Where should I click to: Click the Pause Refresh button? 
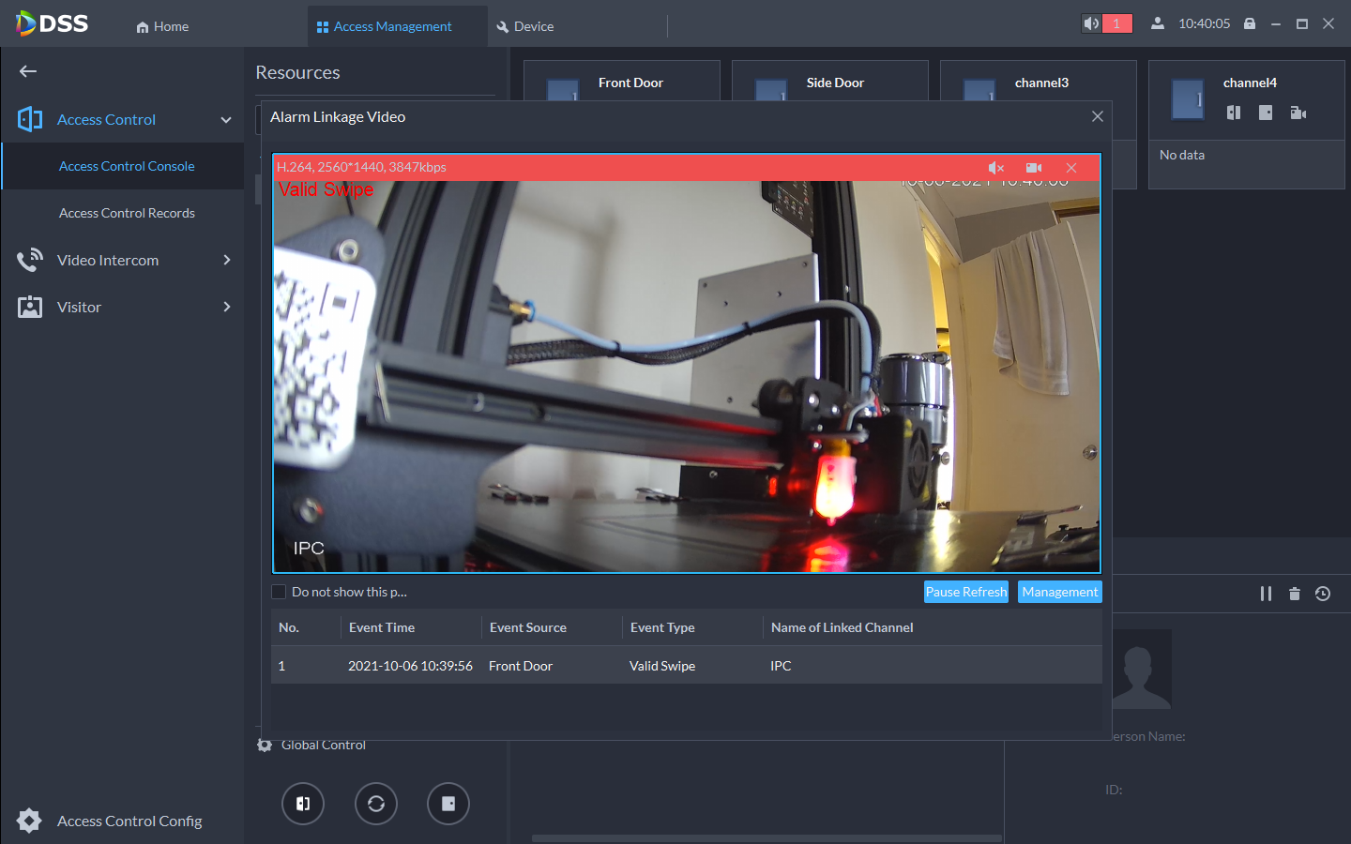(965, 592)
